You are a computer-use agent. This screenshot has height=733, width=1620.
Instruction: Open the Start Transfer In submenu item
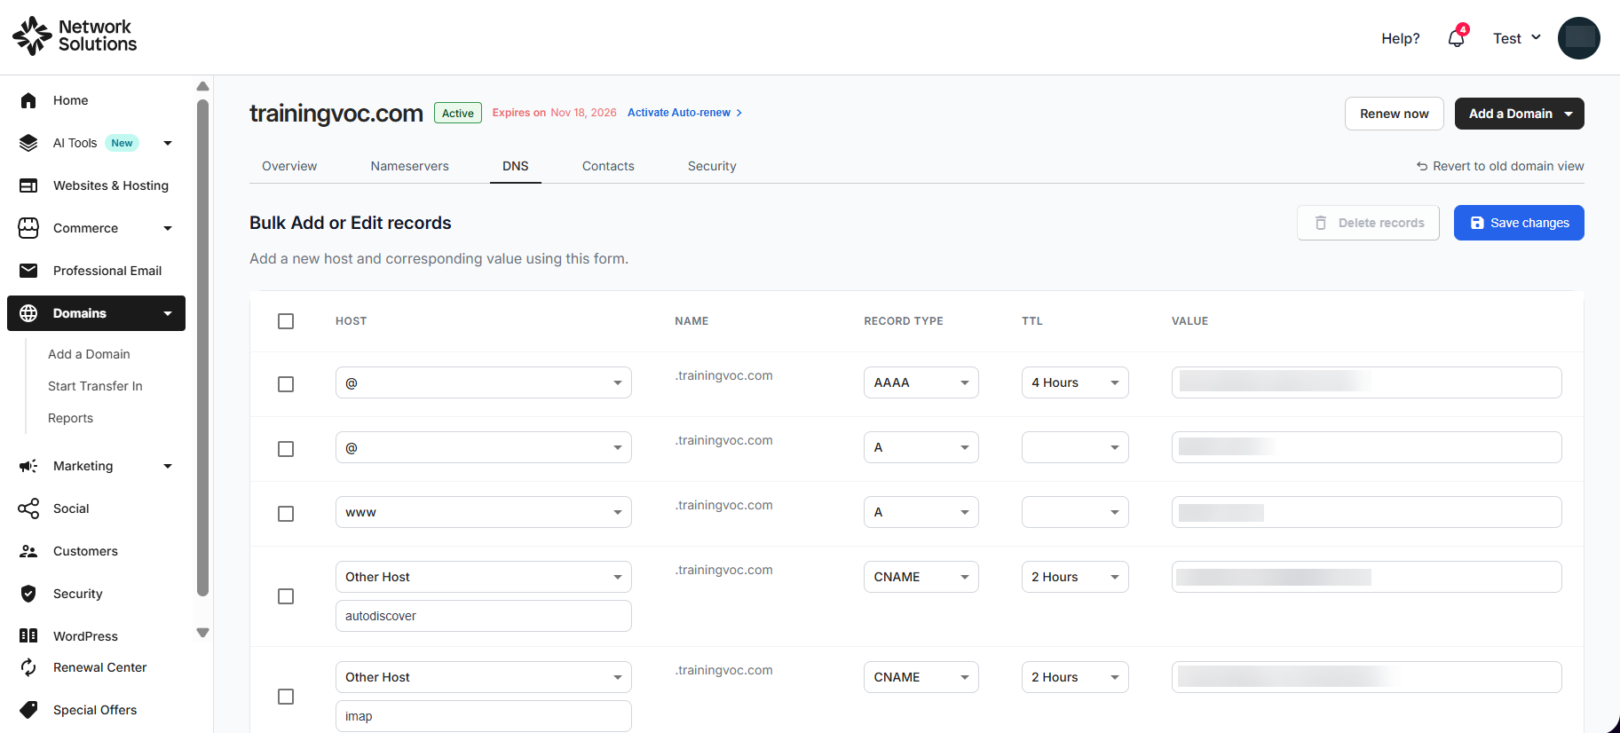[95, 386]
